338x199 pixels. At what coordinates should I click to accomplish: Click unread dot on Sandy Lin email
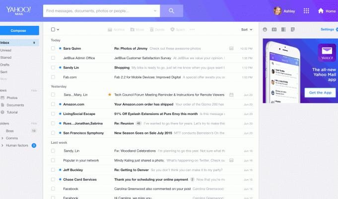coord(60,68)
